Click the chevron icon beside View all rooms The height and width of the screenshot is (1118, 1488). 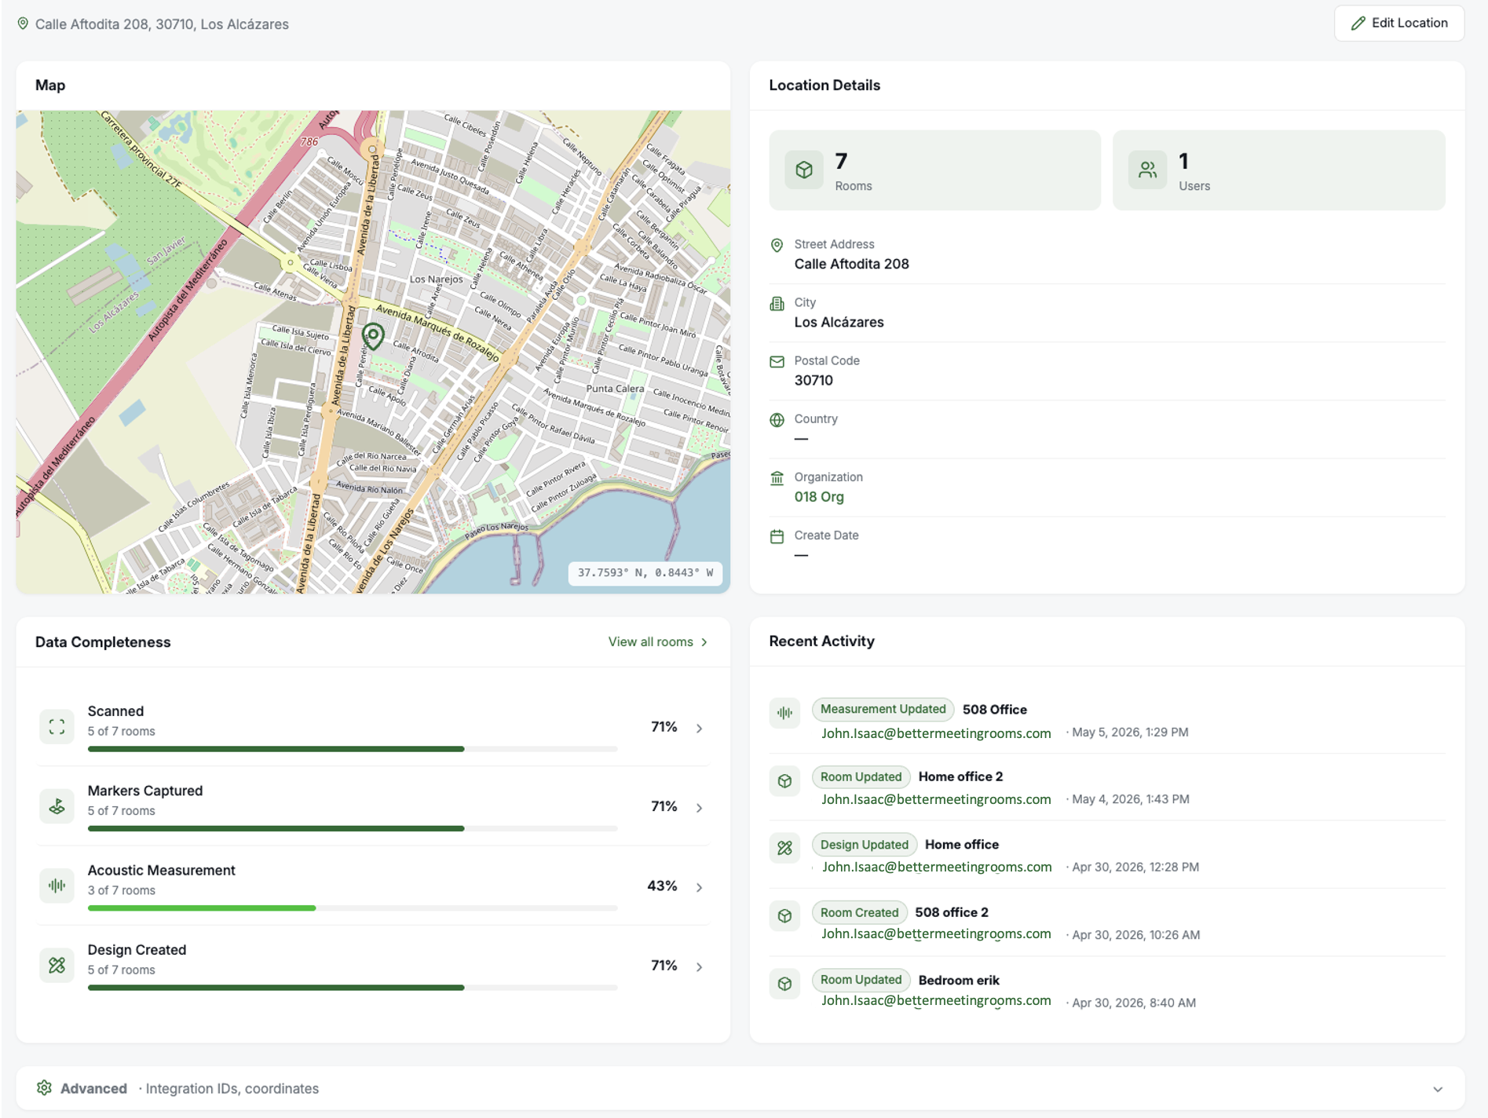pyautogui.click(x=704, y=642)
